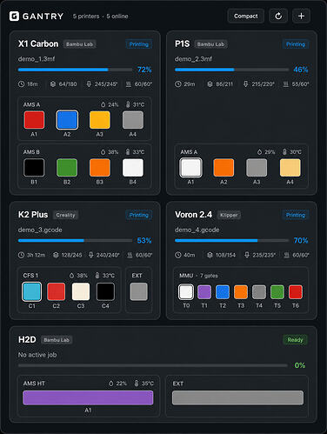Click the refresh icon button

[x=278, y=16]
